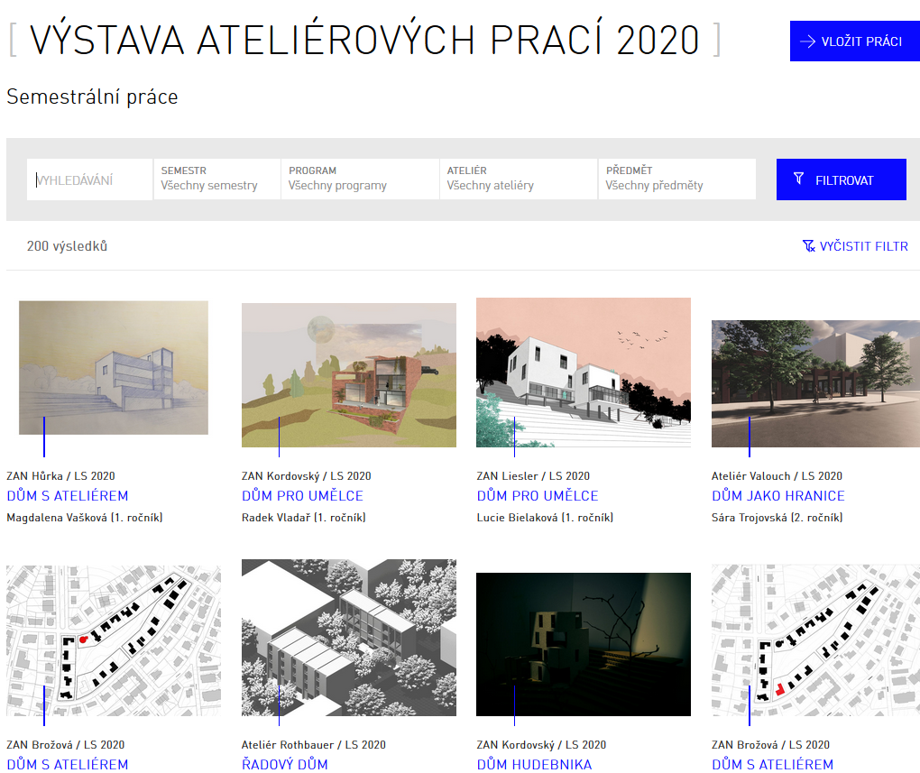Select the red brick house collage thumbnail
This screenshot has height=773, width=920.
tap(348, 375)
